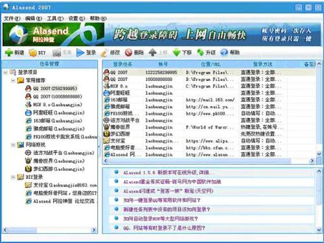Screen dimensions: 324x243
Task: Open the 编辑(E) menu
Action: 34,19
